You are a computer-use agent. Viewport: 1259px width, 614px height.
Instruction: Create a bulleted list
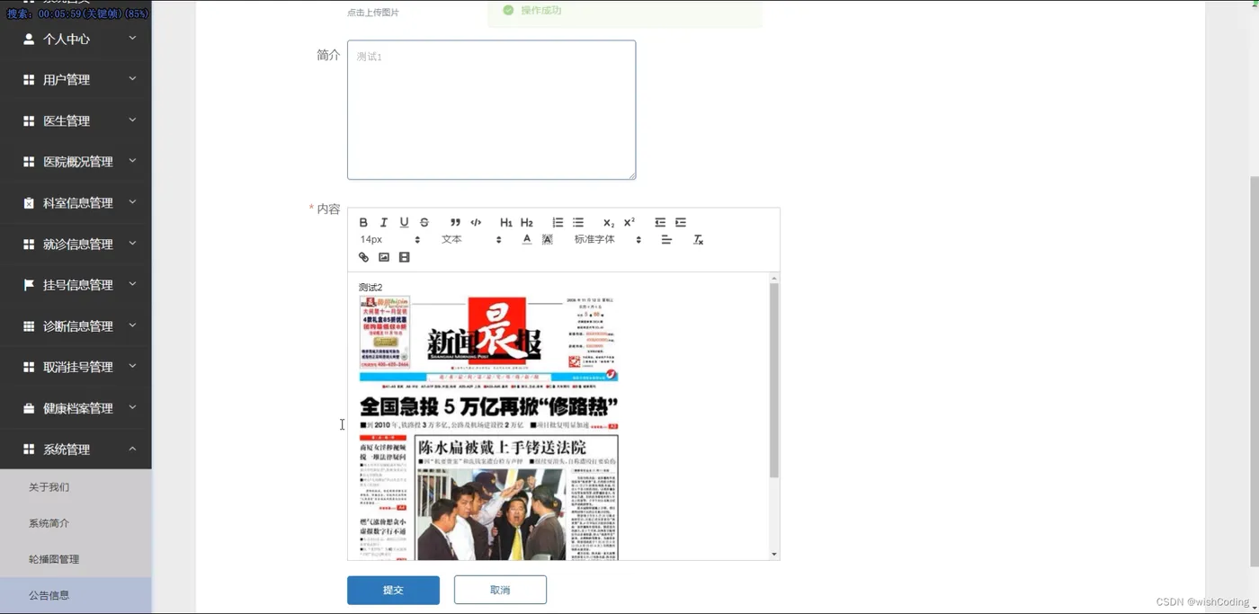pyautogui.click(x=578, y=222)
